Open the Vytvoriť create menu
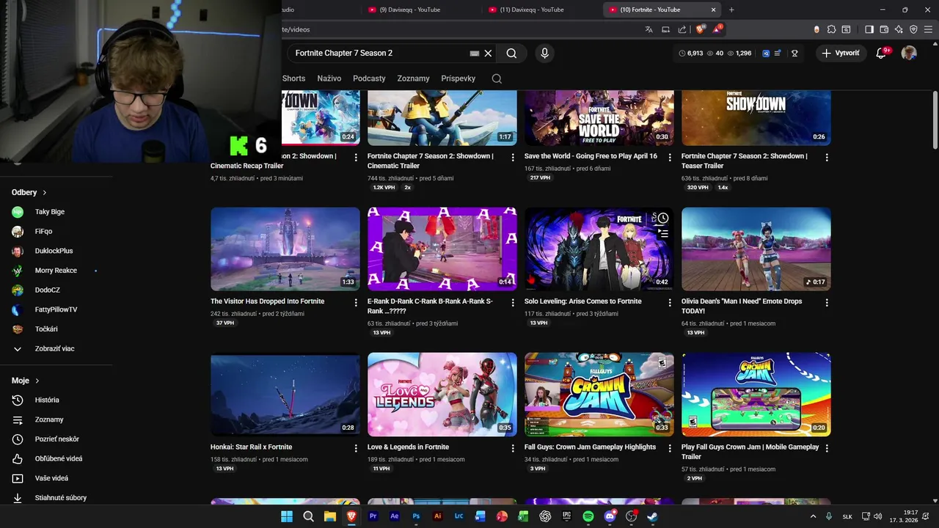This screenshot has height=528, width=939. (x=841, y=53)
